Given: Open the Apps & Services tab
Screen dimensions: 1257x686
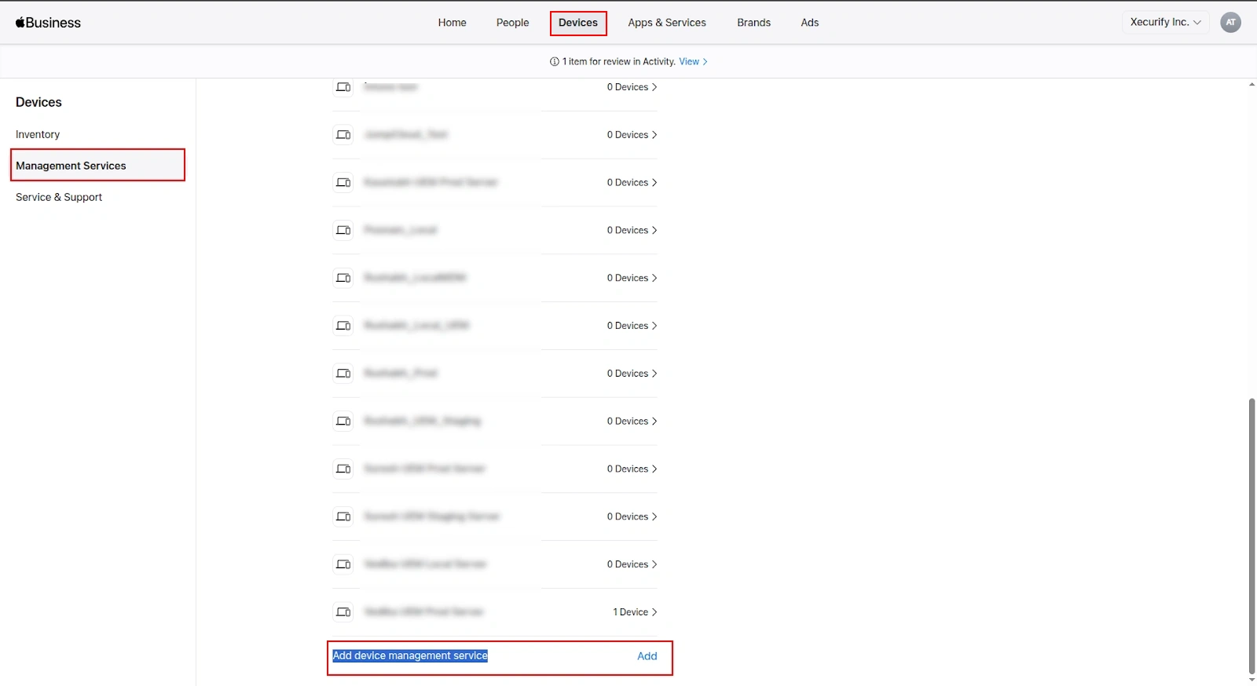Looking at the screenshot, I should point(667,23).
